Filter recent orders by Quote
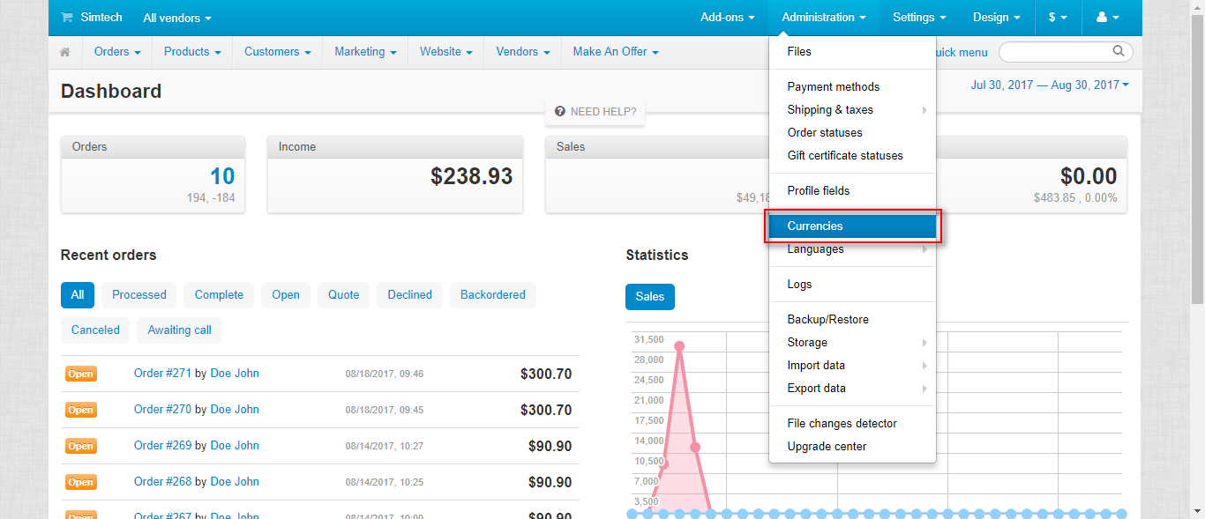 click(x=344, y=295)
